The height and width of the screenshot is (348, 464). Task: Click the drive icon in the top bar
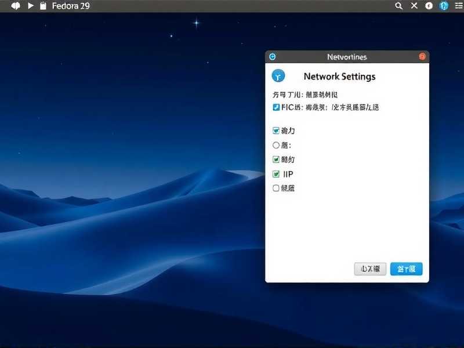tap(42, 6)
